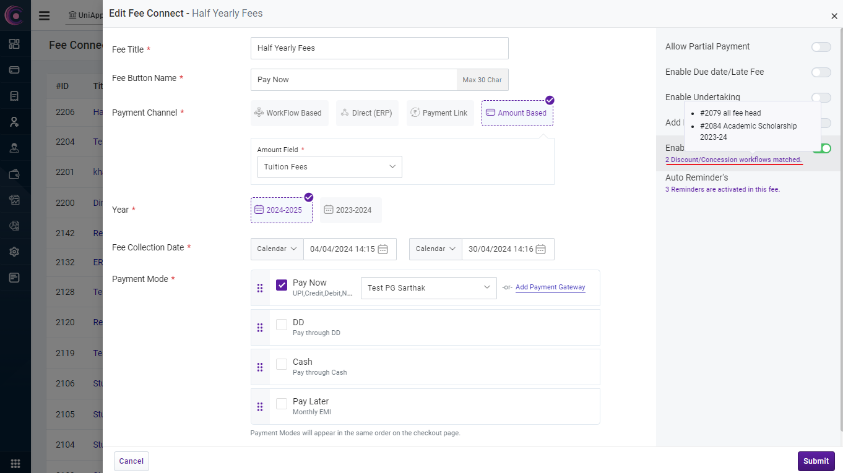This screenshot has width=843, height=473.
Task: Open the dashboard icon in left sidebar
Action: 14,44
